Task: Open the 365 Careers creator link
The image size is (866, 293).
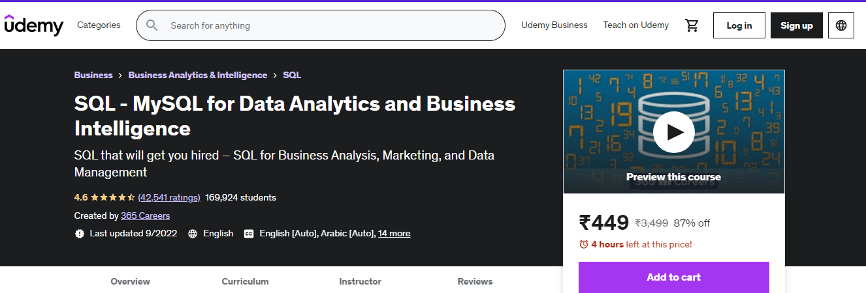Action: point(145,216)
